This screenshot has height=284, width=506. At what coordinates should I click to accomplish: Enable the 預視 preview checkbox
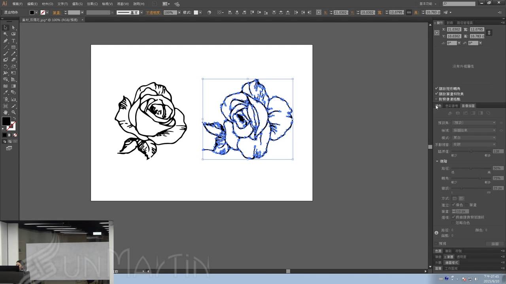(x=437, y=244)
